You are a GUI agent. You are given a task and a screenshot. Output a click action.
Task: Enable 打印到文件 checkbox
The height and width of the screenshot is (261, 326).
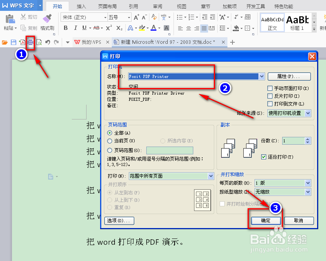270,104
